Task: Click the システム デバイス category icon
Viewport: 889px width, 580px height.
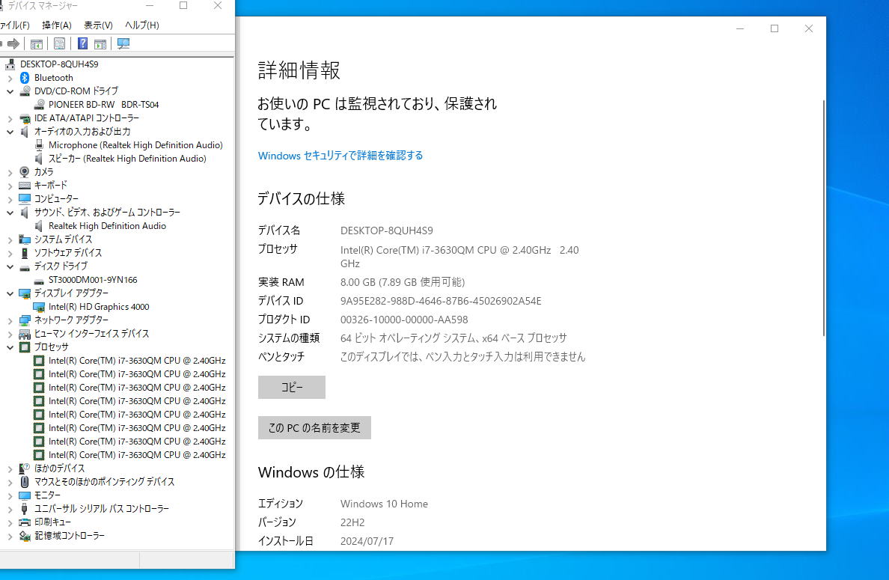Action: pyautogui.click(x=25, y=239)
